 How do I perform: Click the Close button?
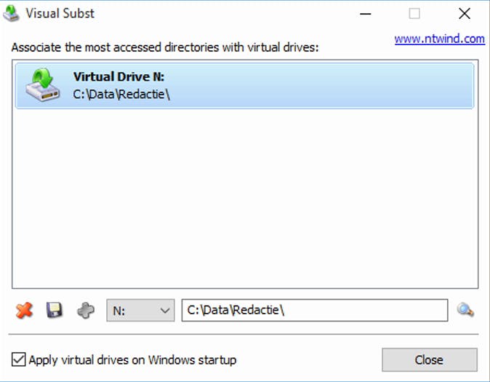point(430,359)
